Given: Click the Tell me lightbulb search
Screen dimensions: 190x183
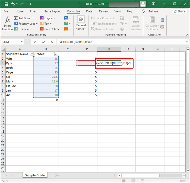Looking at the screenshot, I should [x=144, y=11].
